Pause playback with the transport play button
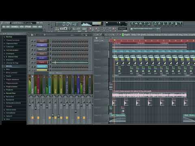This screenshot has width=195, height=146. coord(62,29)
